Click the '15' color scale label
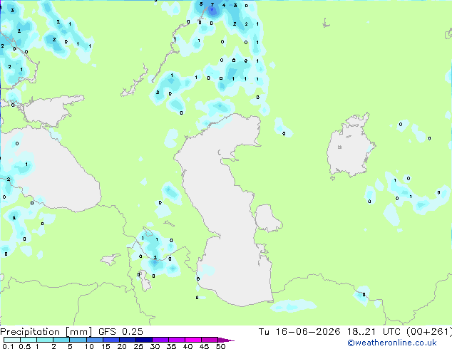452x349 pixels. [x=106, y=346]
